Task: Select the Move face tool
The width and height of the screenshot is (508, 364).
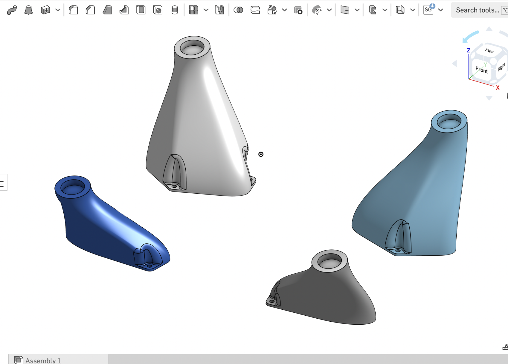Action: click(317, 10)
